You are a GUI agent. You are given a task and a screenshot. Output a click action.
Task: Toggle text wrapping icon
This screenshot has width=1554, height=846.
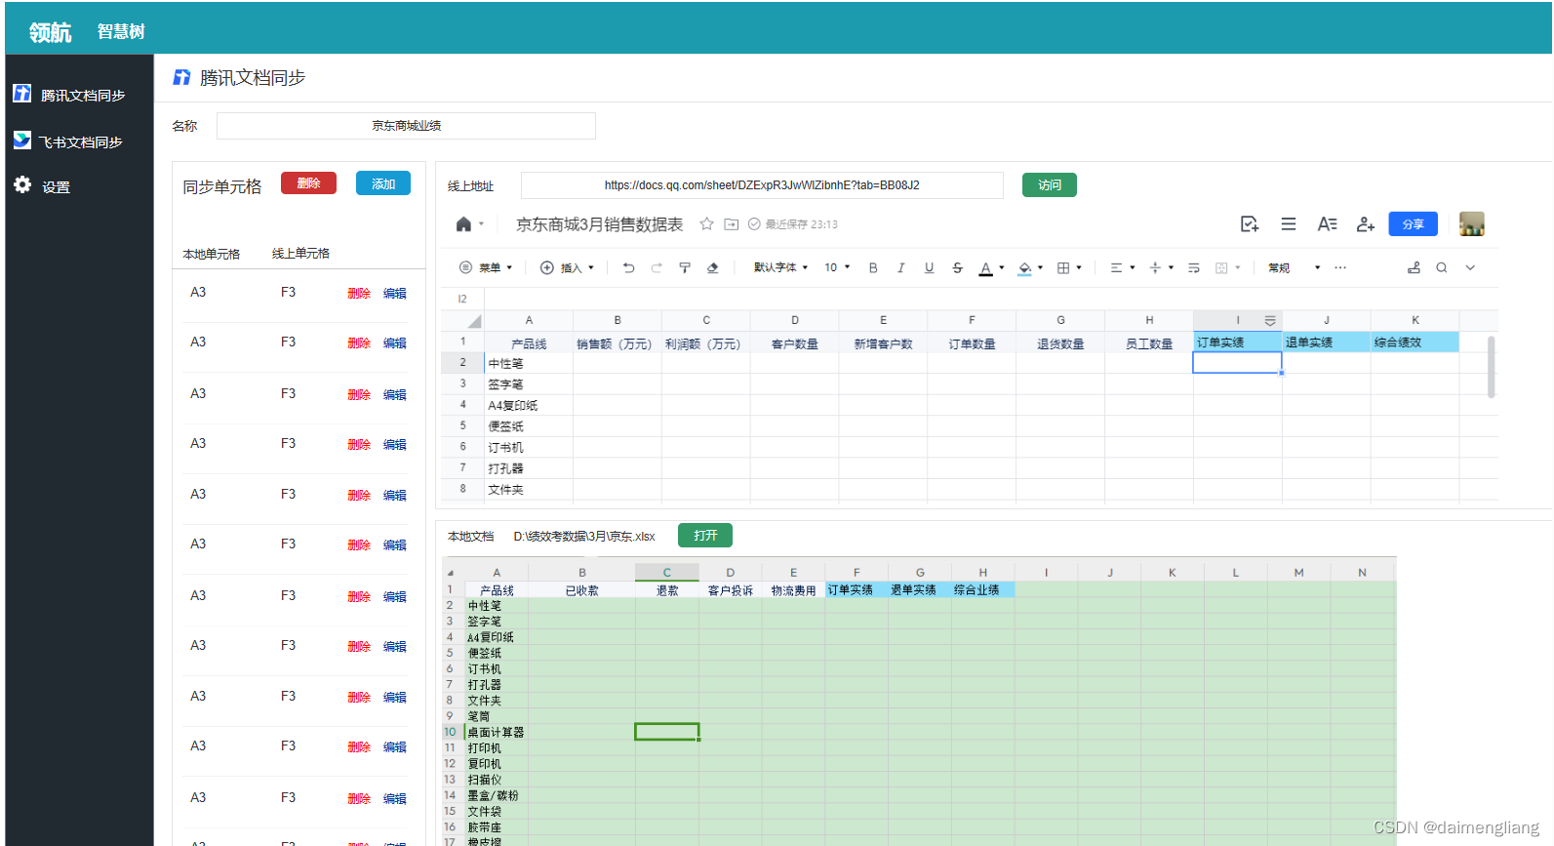[1194, 267]
